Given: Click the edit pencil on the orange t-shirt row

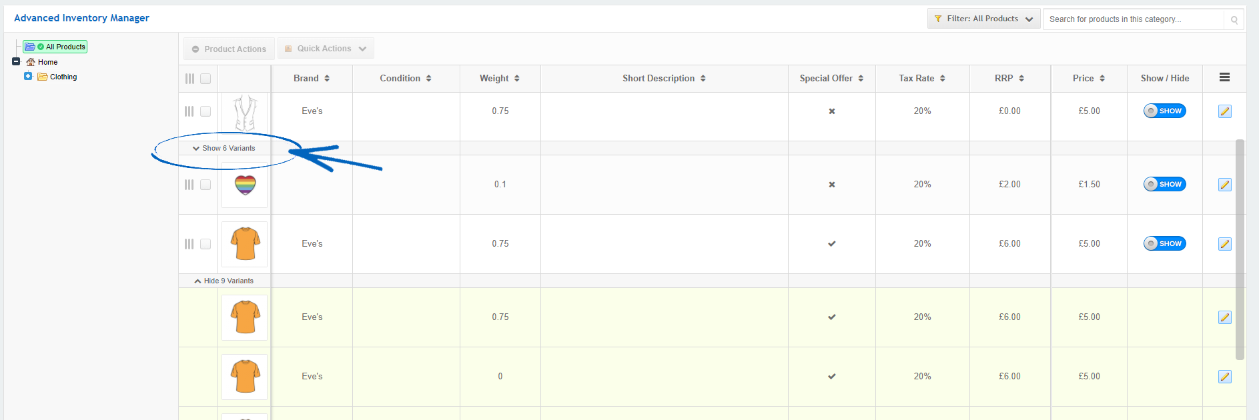Looking at the screenshot, I should 1224,244.
